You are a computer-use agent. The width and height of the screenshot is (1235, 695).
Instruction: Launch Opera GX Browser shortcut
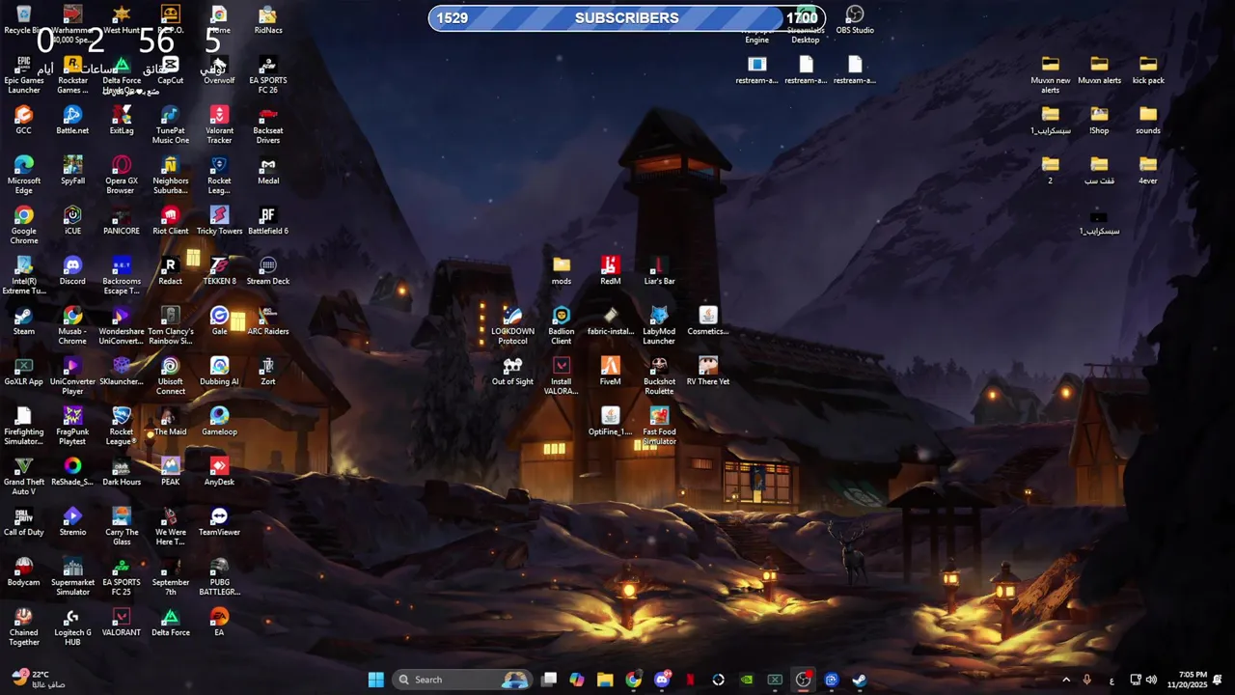pyautogui.click(x=122, y=175)
